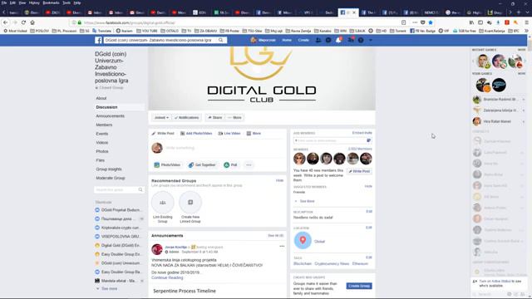532x299 pixels.
Task: Open the Help menu
Action: tap(77, 2)
